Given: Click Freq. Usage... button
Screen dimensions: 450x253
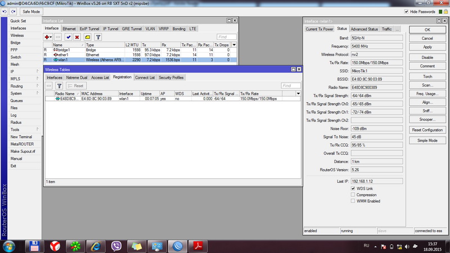Looking at the screenshot, I should (x=427, y=94).
